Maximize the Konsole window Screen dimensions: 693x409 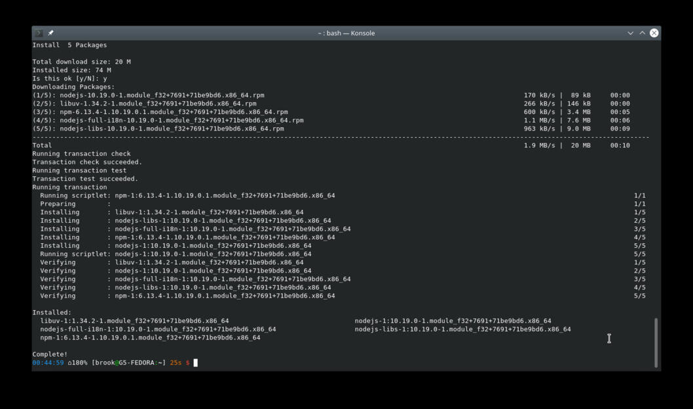642,33
